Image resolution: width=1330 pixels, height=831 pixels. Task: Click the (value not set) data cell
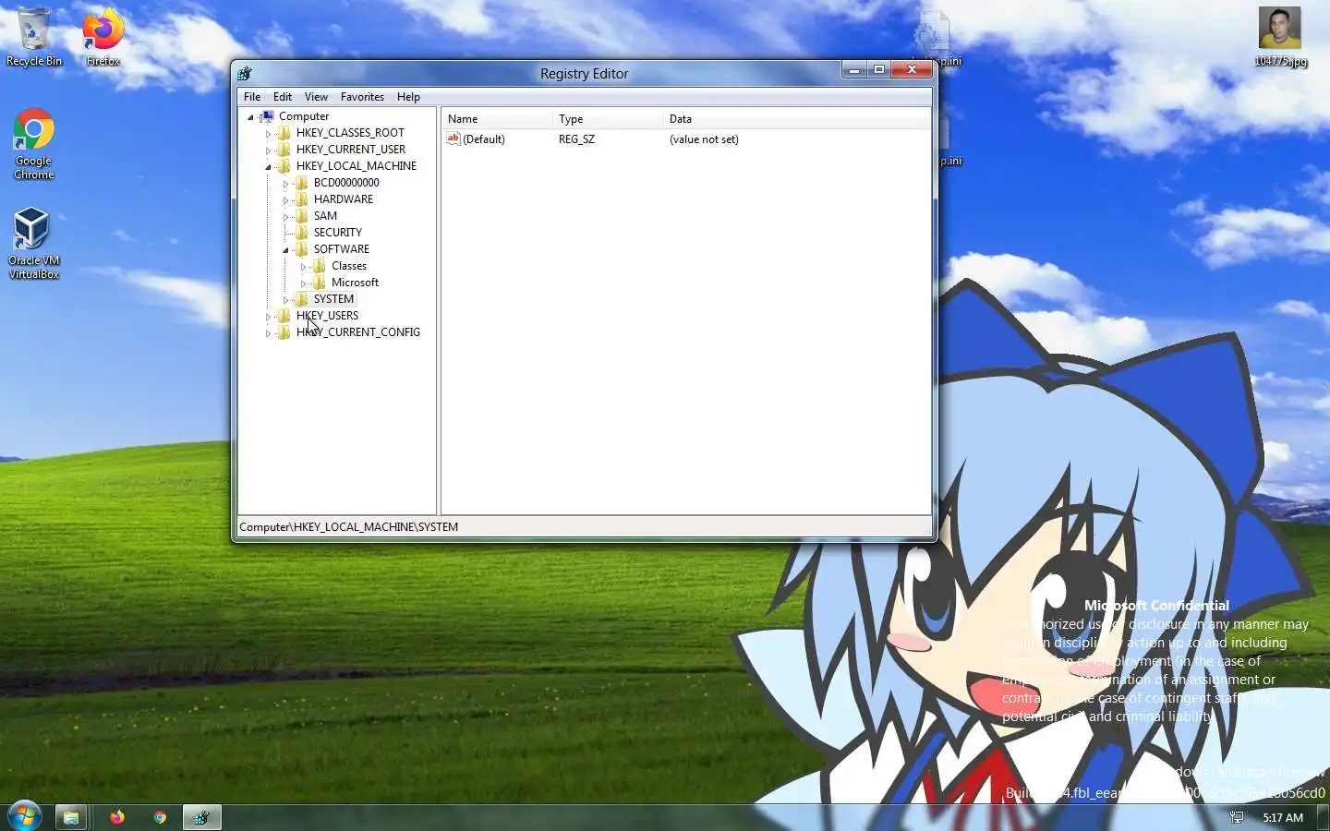pyautogui.click(x=704, y=139)
